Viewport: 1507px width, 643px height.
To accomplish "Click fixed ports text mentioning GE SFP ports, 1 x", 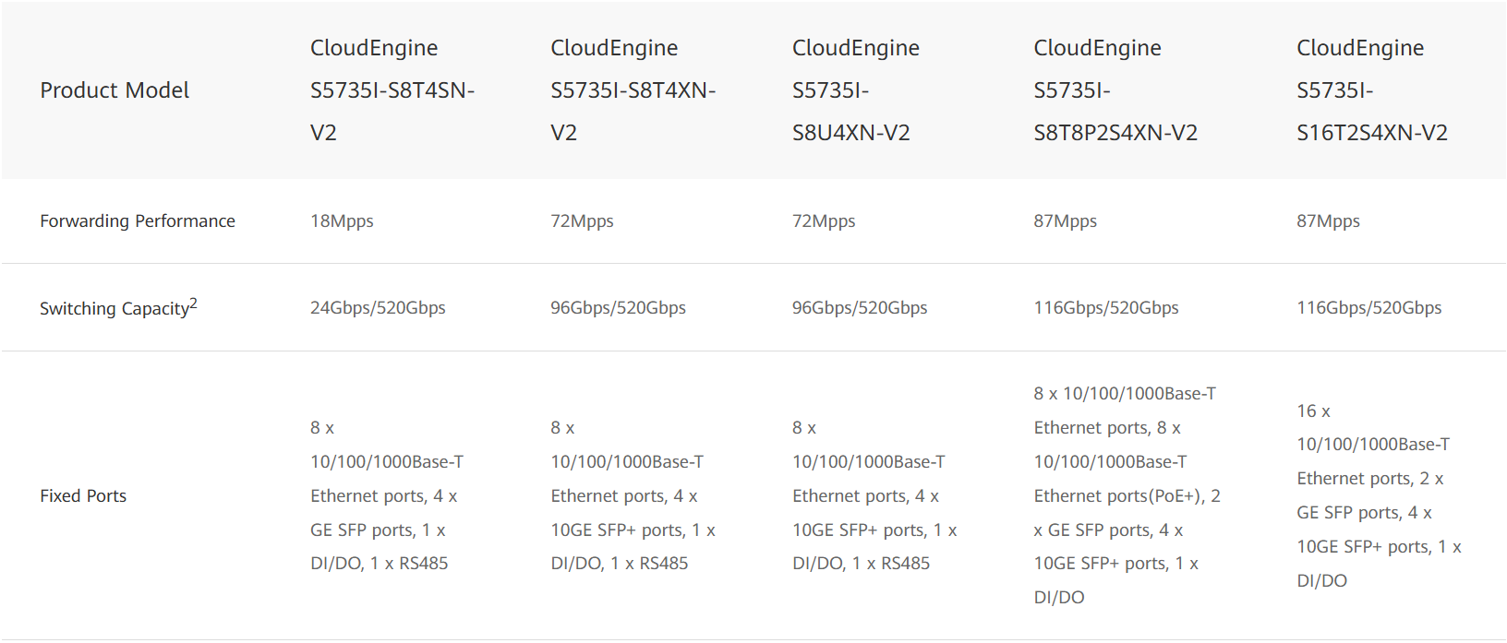I will pyautogui.click(x=378, y=530).
